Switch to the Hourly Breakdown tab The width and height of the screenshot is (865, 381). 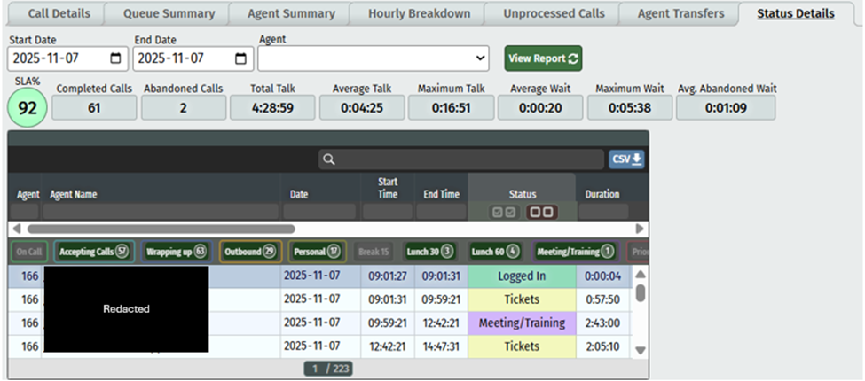pos(419,13)
